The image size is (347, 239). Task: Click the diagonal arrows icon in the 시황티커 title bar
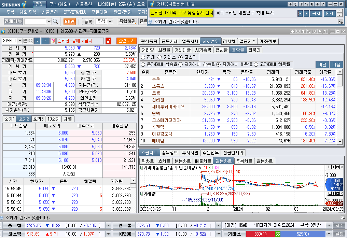click(306, 4)
